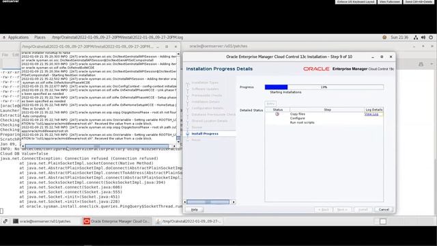Select the Configuration Details step in sidebar

(x=208, y=108)
